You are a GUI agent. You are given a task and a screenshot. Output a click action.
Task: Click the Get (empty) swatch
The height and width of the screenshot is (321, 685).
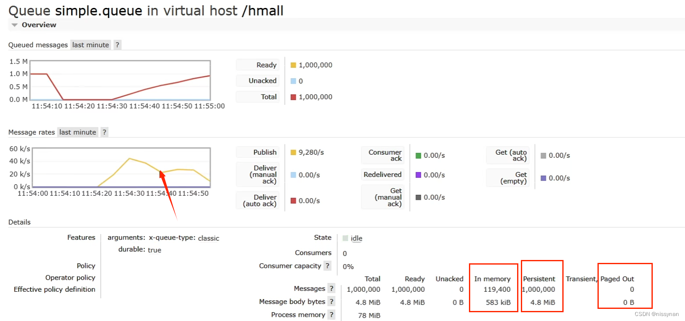point(543,178)
